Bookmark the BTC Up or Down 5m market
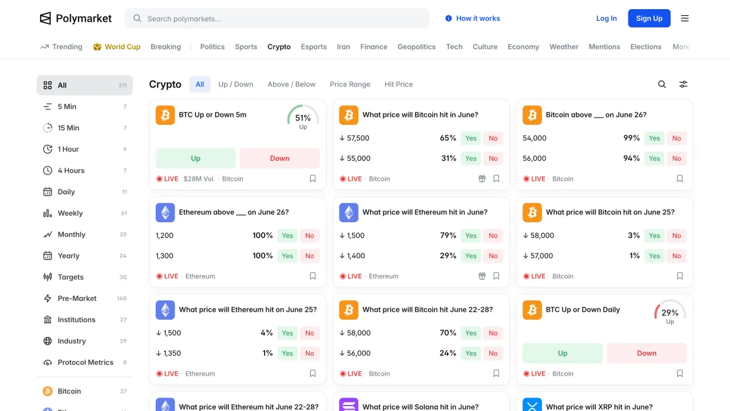The image size is (730, 411). click(313, 179)
